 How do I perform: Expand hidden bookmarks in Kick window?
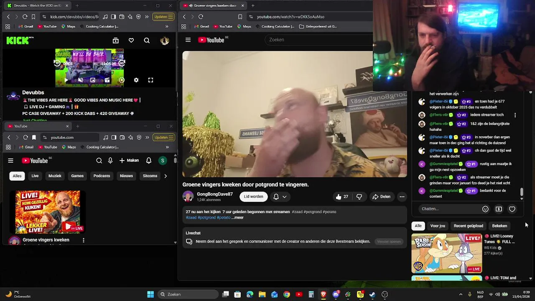[167, 26]
